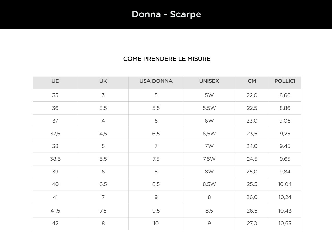The image size is (332, 235).
Task: Select the UE size 38,5 cell
Action: pos(55,159)
